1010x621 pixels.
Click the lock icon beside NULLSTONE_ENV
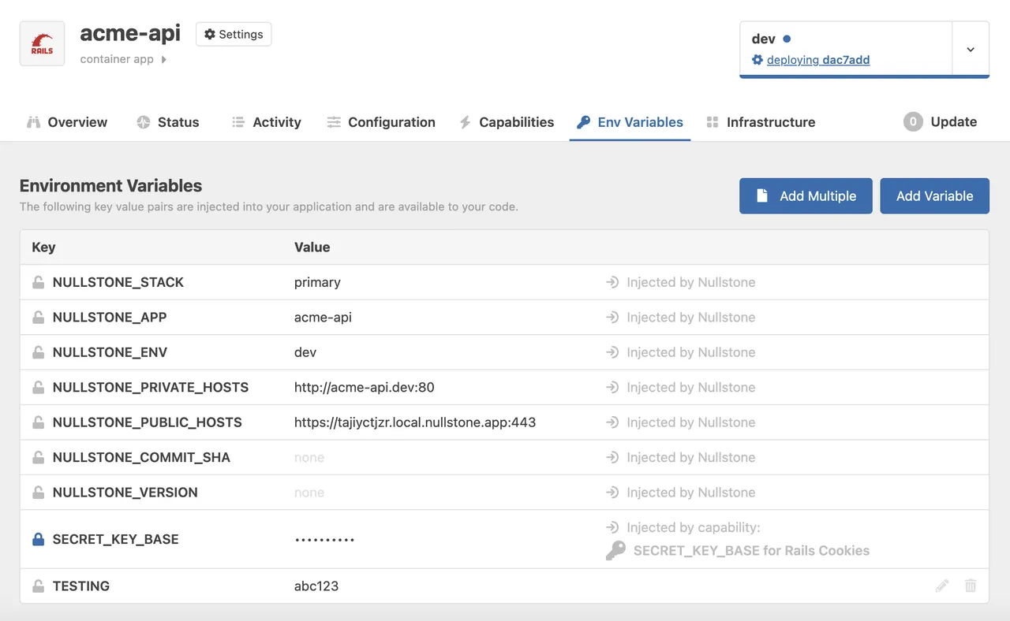coord(38,352)
